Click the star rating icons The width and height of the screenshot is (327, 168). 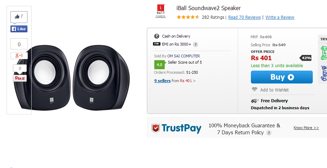[188, 17]
